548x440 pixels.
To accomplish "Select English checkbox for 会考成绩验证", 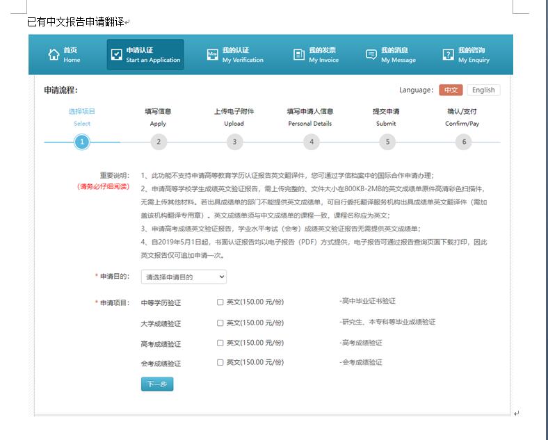I will 220,362.
